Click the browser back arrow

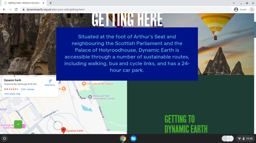pos(4,10)
